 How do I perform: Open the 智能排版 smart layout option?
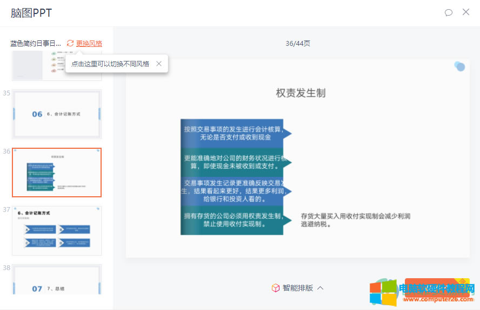(298, 288)
